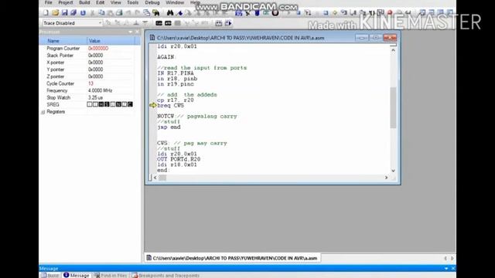This screenshot has height=278, width=495.
Task: Click the yellow Show Next Statement arrow
Action: (335, 12)
